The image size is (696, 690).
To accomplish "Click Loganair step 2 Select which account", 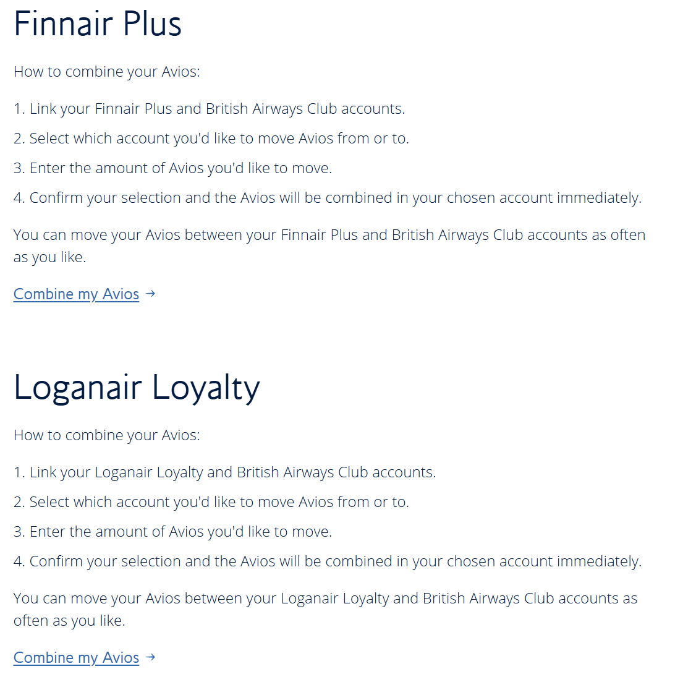I will pos(211,502).
